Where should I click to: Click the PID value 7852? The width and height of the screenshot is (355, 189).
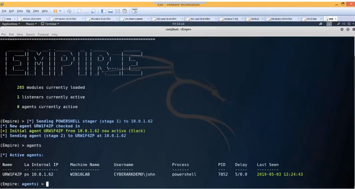coord(223,174)
